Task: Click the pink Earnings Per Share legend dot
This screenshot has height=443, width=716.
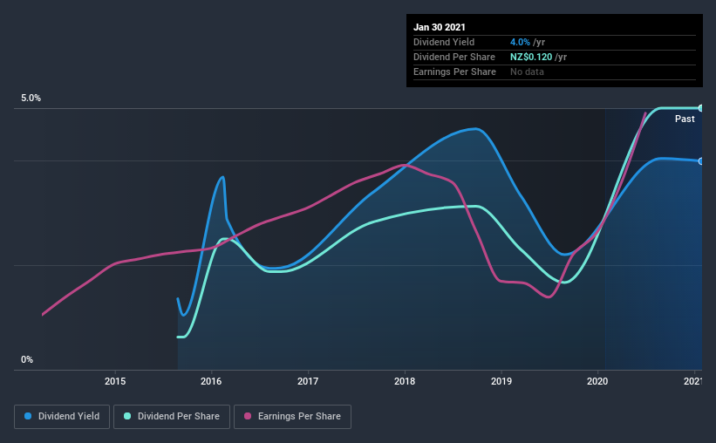Action: click(x=248, y=416)
